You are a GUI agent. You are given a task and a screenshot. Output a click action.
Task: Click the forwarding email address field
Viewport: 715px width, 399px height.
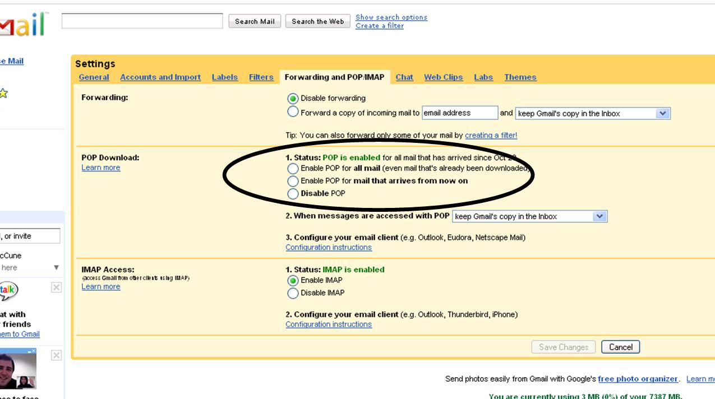pos(459,113)
